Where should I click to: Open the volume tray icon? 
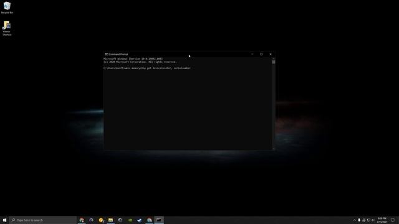point(373,220)
